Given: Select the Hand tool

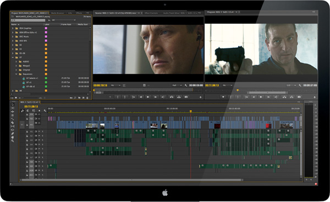Looking at the screenshot, I should point(13,137).
